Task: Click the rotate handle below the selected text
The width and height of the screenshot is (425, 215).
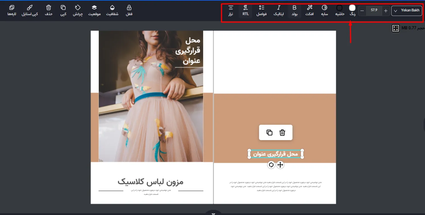Action: 271,165
